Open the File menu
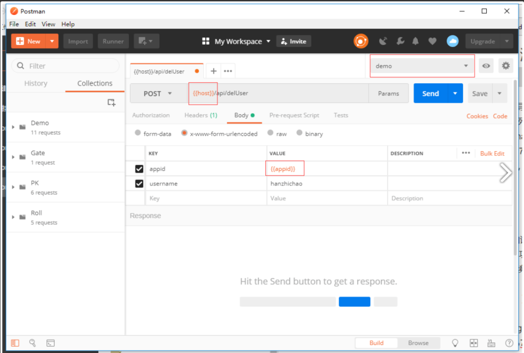 click(14, 24)
